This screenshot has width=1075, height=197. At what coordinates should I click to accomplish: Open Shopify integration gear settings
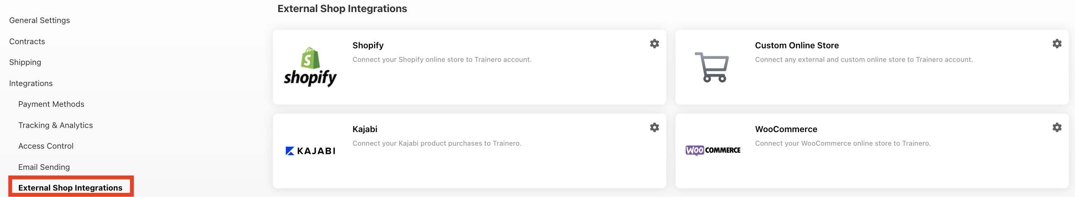point(654,44)
